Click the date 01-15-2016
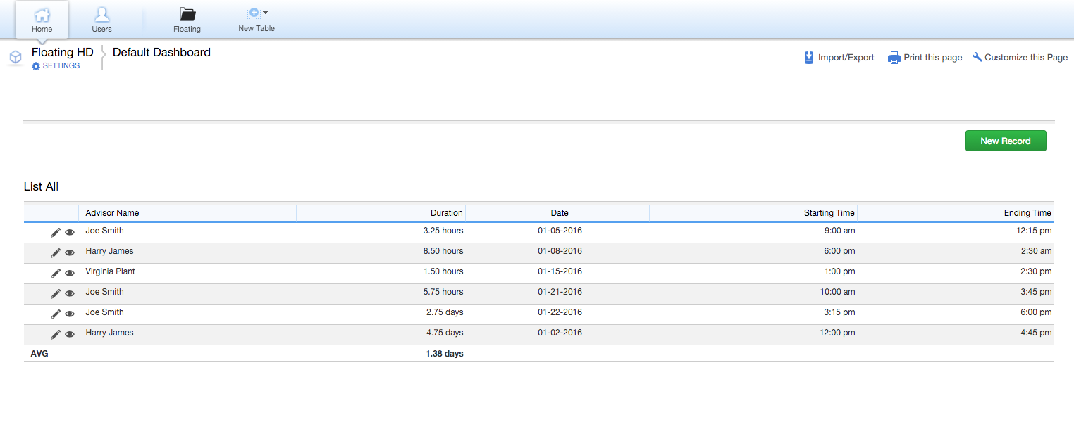Viewport: 1074px width, 429px height. (560, 271)
